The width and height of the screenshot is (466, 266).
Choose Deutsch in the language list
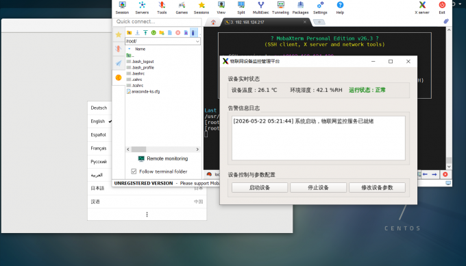tap(99, 108)
